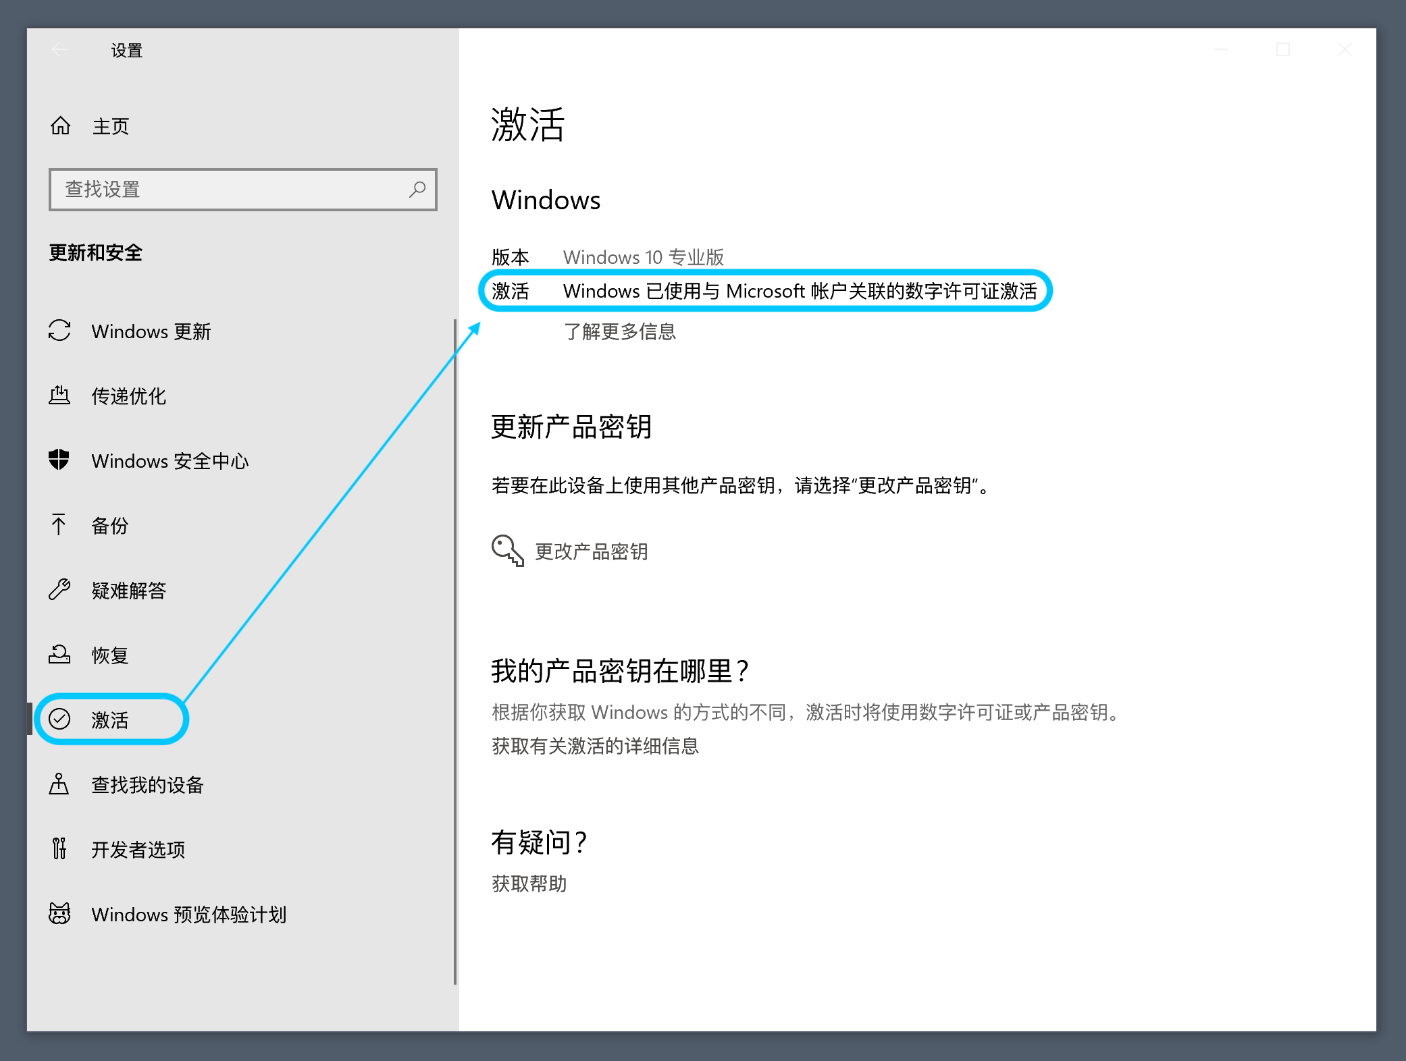Click the key icon next to 更改产品密钥
Screen dimensions: 1406x1061
coord(507,551)
